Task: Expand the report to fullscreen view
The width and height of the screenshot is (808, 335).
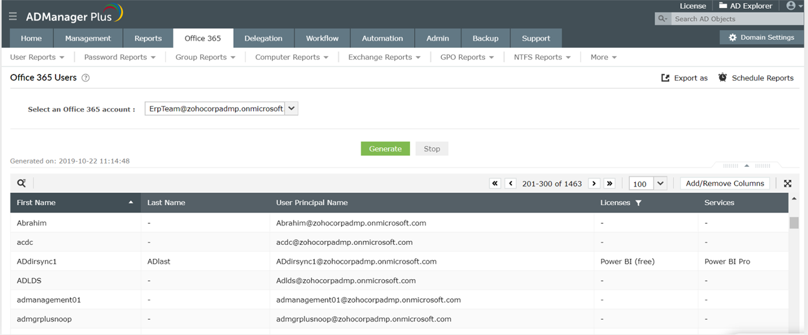Action: click(x=788, y=183)
